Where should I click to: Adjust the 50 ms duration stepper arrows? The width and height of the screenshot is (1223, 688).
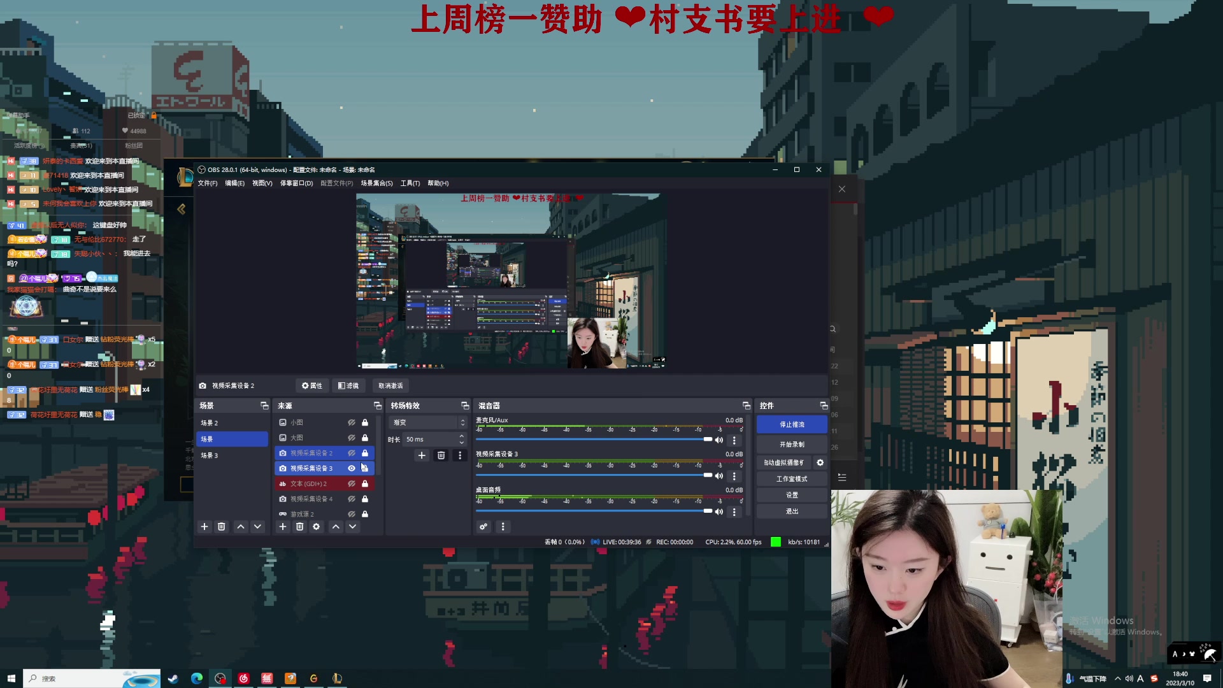coord(462,439)
